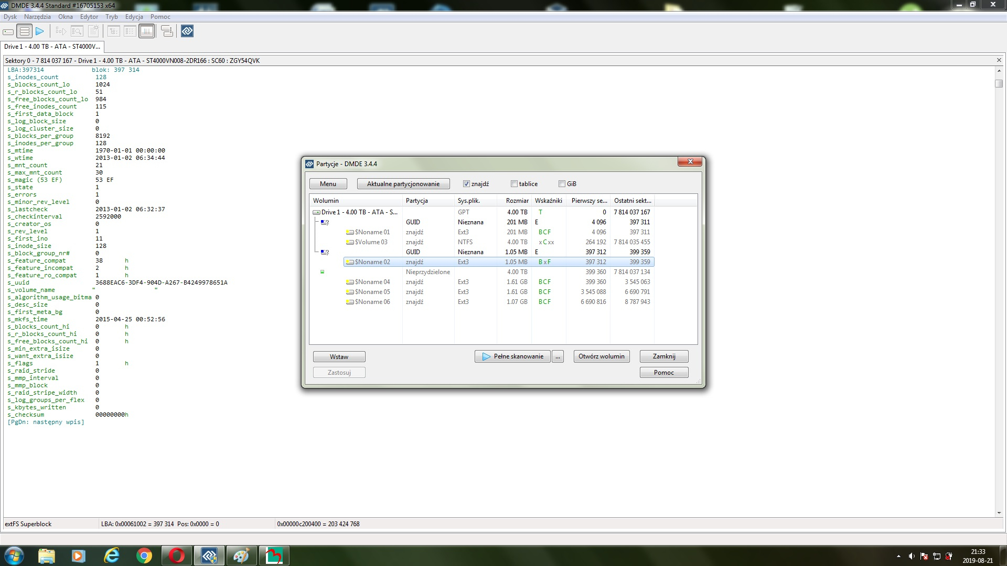Viewport: 1007px width, 566px height.
Task: Click the s_magic (53 EF) field
Action: [35, 180]
